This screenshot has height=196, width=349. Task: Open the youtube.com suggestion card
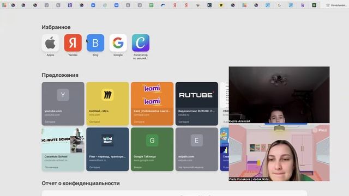pyautogui.click(x=63, y=104)
